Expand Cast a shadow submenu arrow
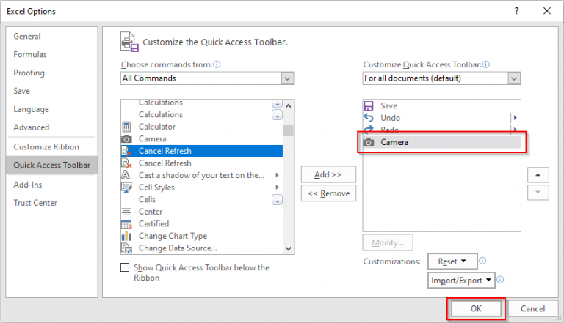 [x=277, y=175]
